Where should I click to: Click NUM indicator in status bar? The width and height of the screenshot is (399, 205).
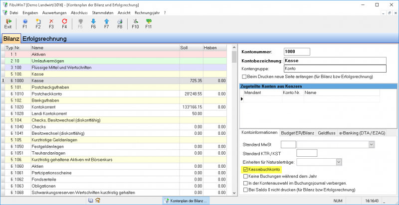coord(338,201)
